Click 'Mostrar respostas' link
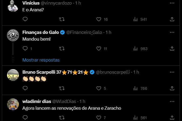Viewport: 182px width, 121px height. [41, 60]
